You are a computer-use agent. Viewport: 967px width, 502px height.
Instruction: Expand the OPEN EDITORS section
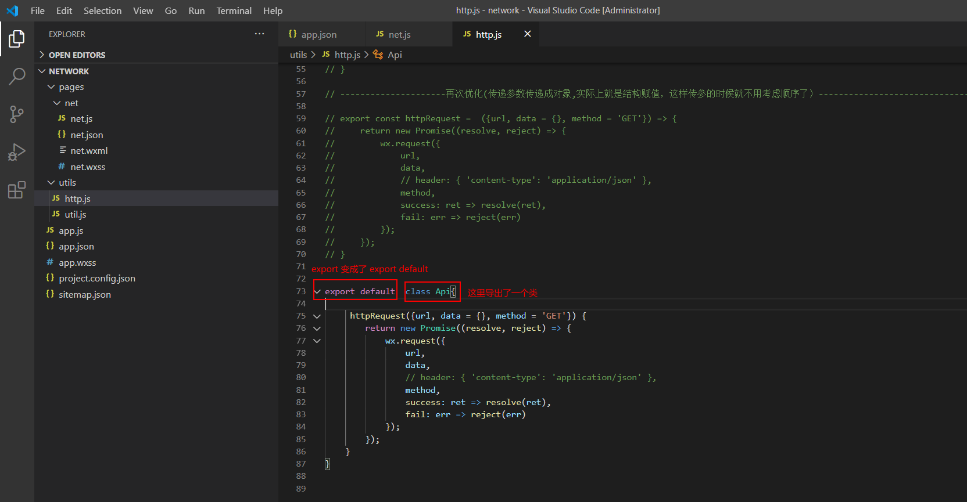[x=42, y=55]
